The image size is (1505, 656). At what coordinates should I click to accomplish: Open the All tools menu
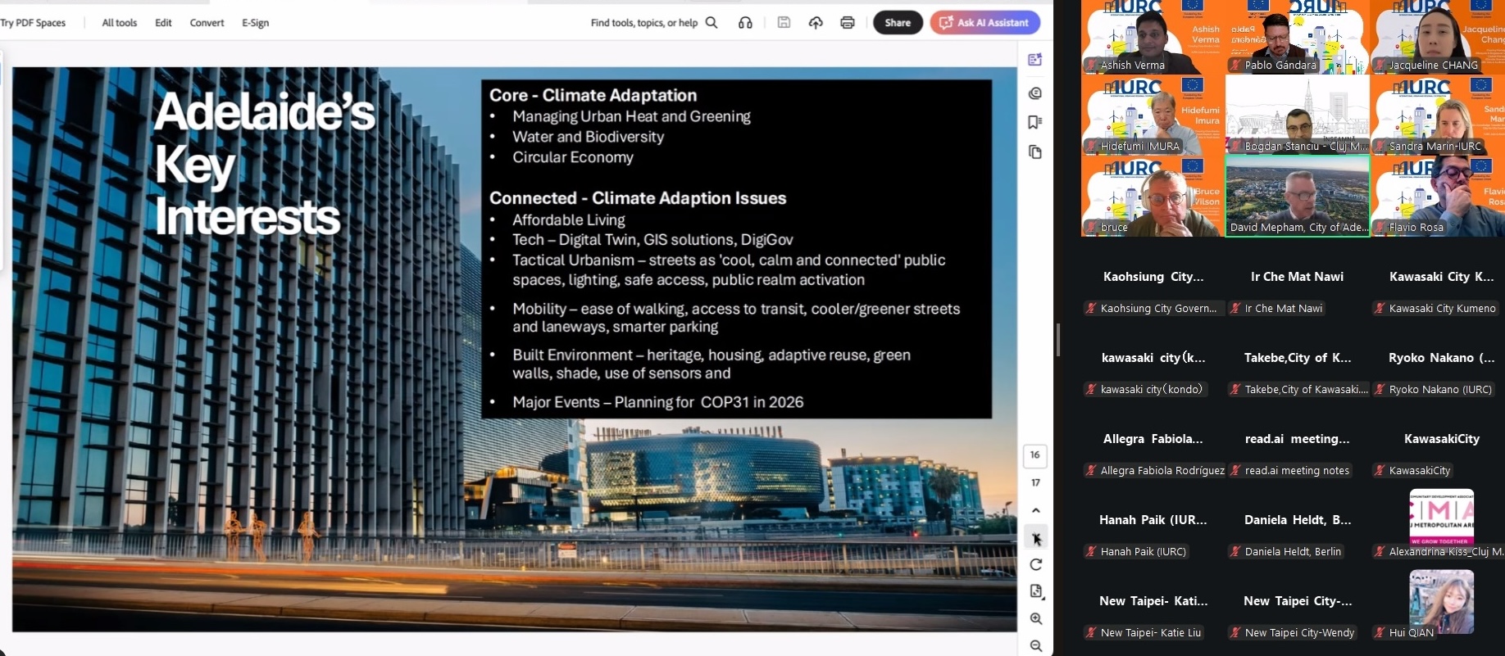(x=119, y=23)
